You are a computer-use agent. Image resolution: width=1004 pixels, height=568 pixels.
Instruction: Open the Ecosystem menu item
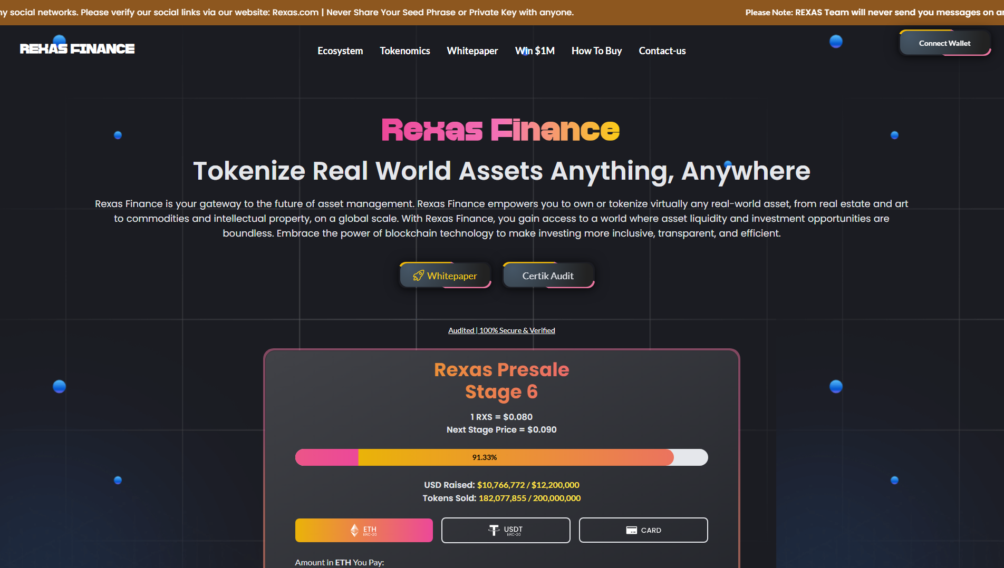(340, 51)
